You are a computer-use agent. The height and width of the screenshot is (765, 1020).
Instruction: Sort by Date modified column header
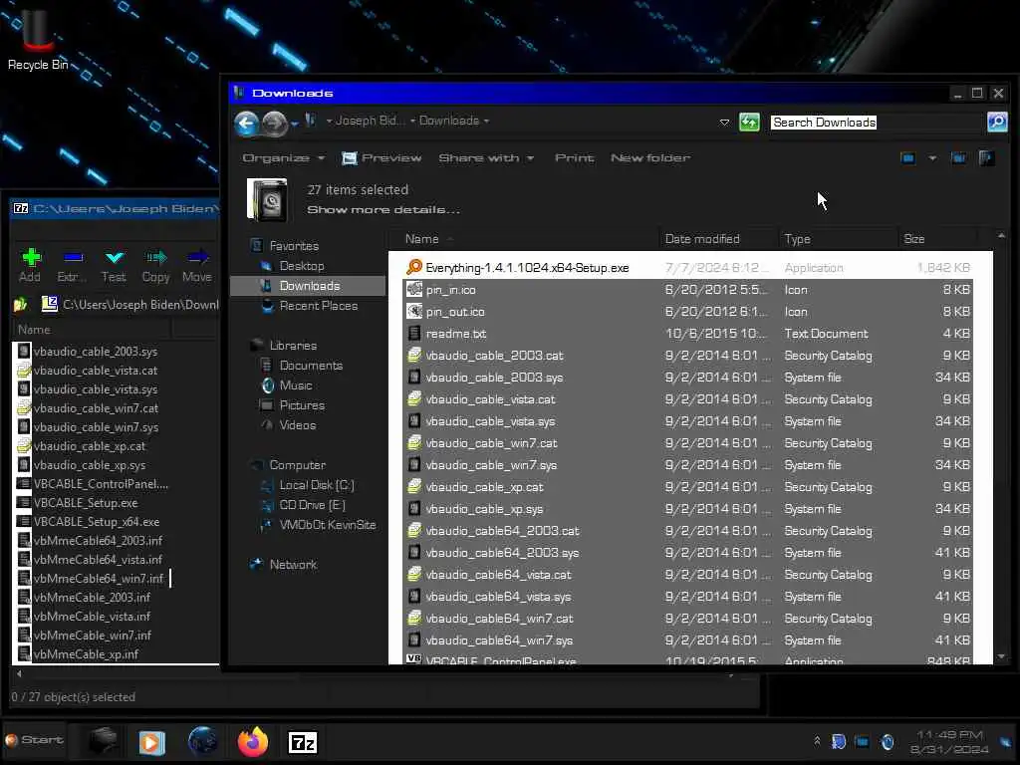pyautogui.click(x=719, y=239)
